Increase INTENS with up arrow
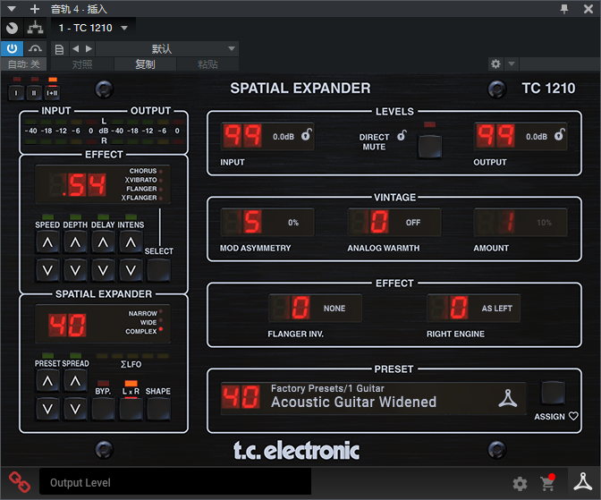Viewport: 601px width, 500px height. 131,242
